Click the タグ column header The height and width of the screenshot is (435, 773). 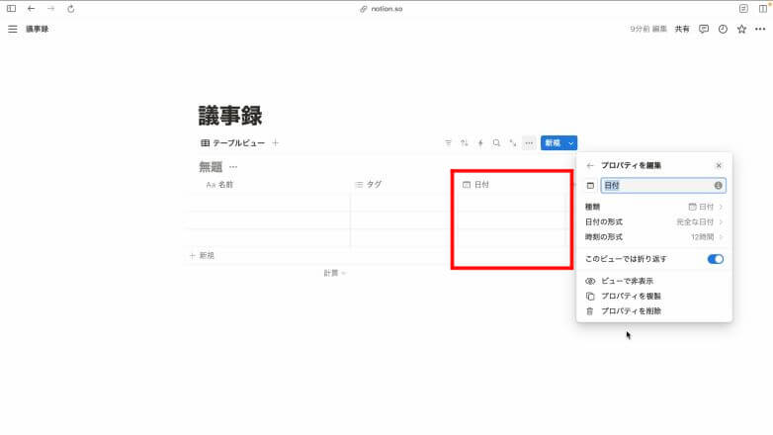pos(369,185)
